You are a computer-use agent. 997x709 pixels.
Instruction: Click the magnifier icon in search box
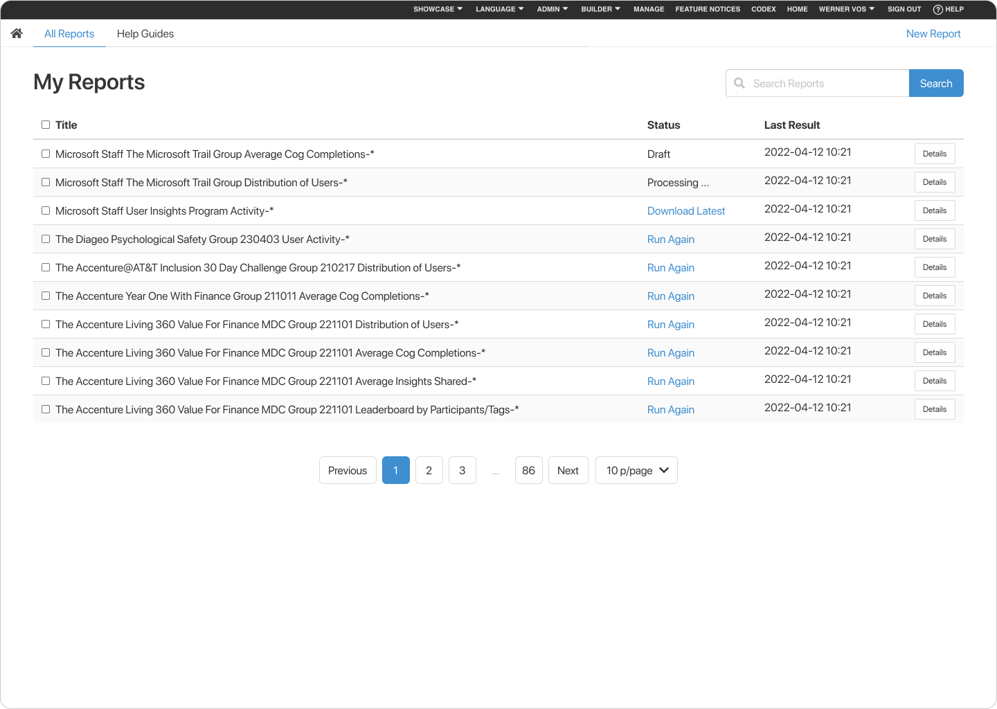(x=739, y=83)
